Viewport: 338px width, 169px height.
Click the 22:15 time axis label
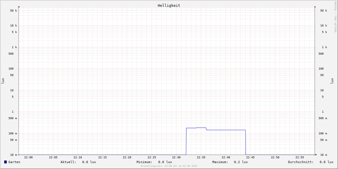click(103, 157)
